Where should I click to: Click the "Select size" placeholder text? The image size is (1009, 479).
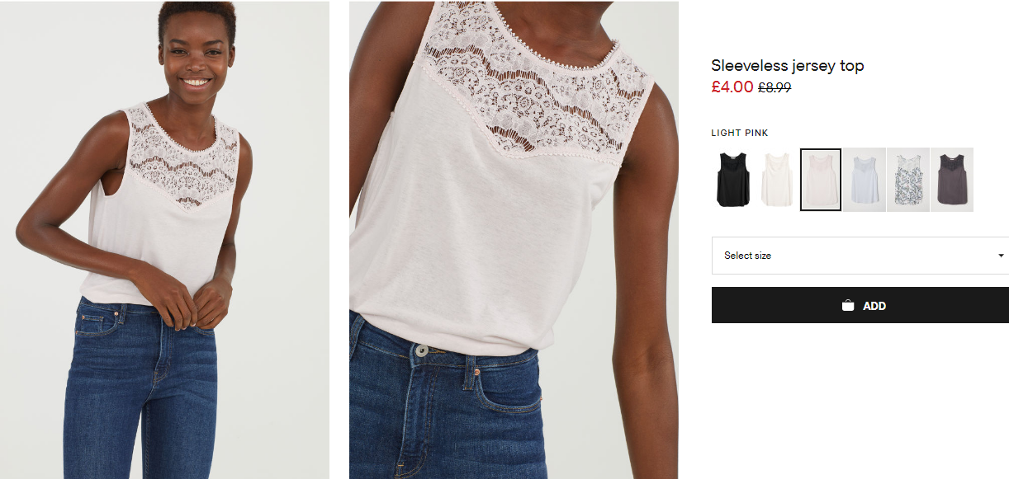tap(747, 256)
